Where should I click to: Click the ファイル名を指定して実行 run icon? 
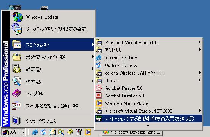click(17, 105)
